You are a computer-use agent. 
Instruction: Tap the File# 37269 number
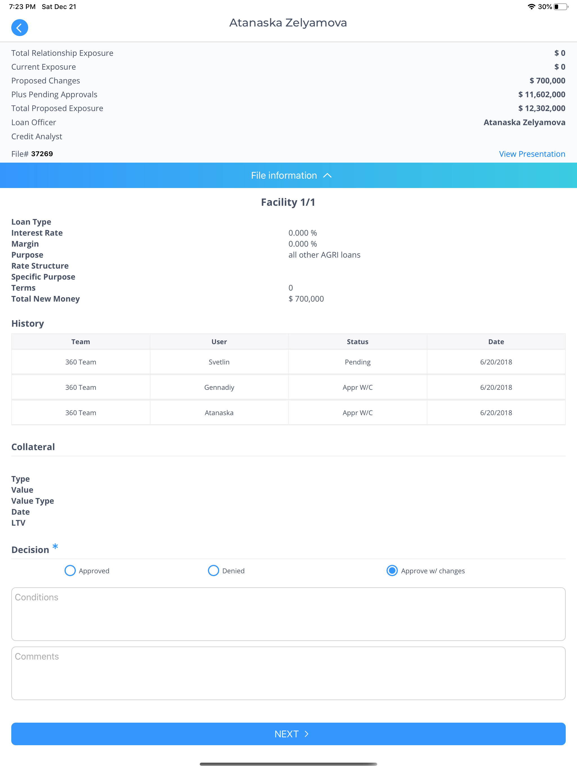(x=42, y=154)
